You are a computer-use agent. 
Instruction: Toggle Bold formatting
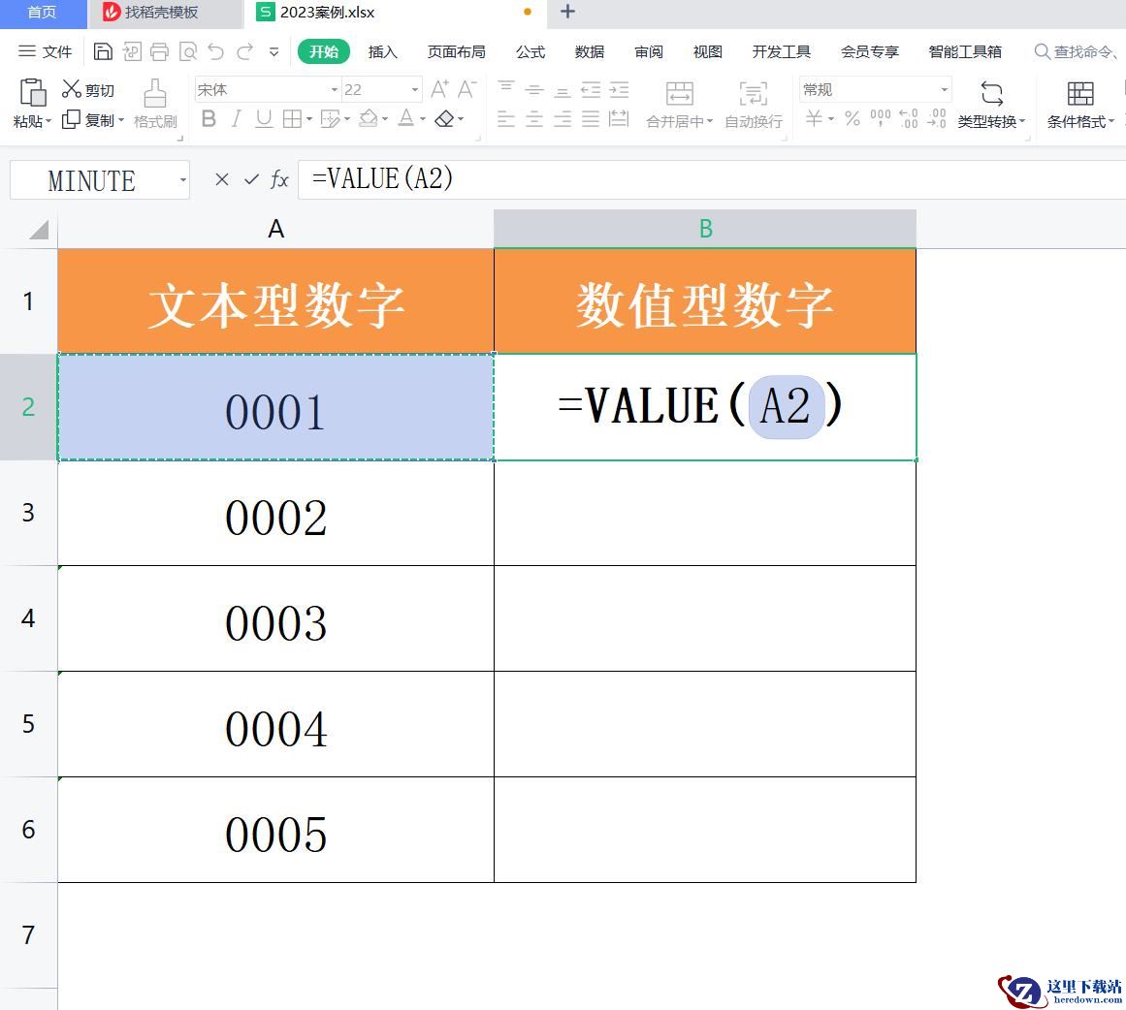click(x=209, y=118)
